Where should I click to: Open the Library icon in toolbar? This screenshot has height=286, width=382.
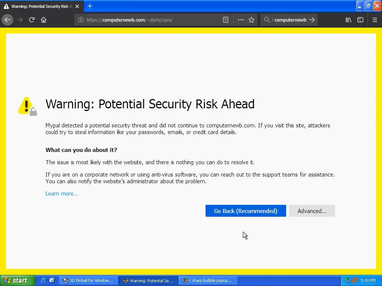348,20
